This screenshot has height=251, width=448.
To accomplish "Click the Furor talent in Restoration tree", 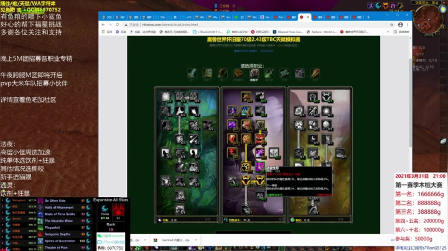I will click(x=327, y=97).
